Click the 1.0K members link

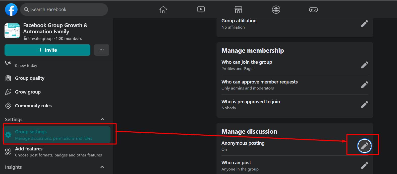[69, 38]
